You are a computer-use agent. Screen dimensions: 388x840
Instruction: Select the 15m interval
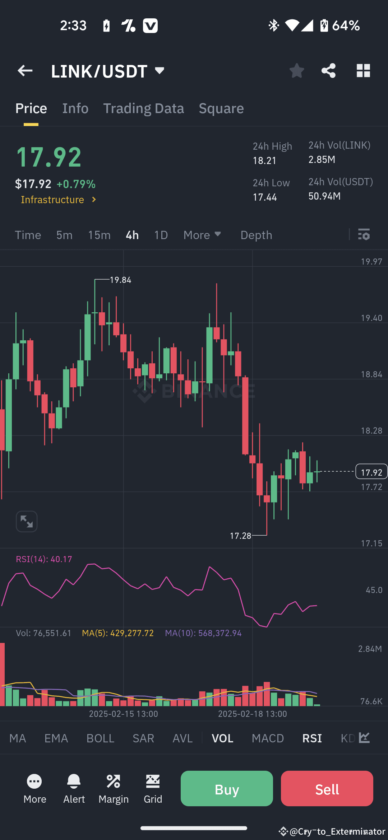[100, 235]
